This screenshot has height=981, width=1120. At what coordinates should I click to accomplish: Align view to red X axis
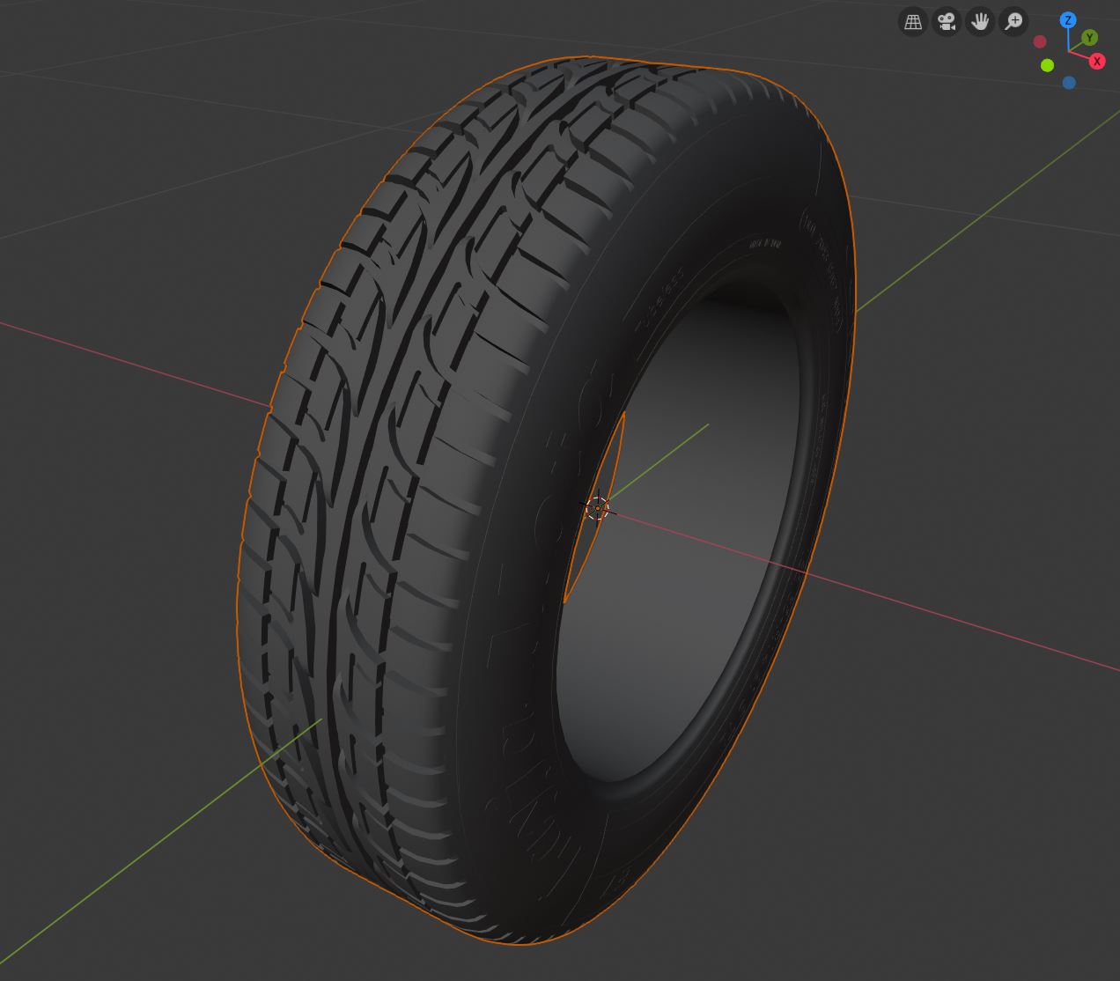click(x=1097, y=61)
